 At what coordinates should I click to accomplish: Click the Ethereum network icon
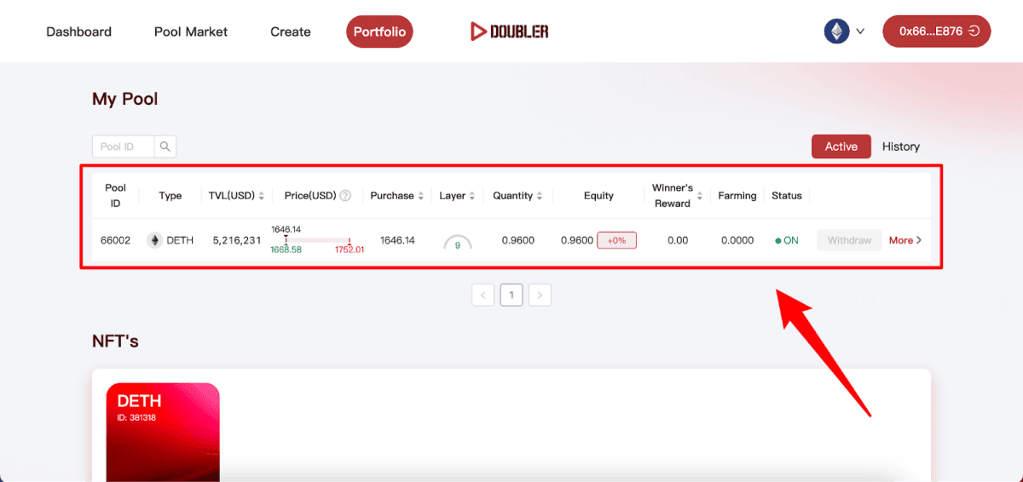[836, 32]
